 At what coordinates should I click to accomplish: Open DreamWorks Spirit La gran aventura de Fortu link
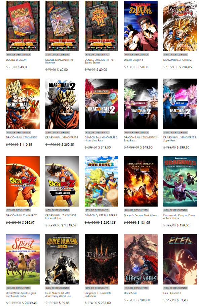point(21,294)
